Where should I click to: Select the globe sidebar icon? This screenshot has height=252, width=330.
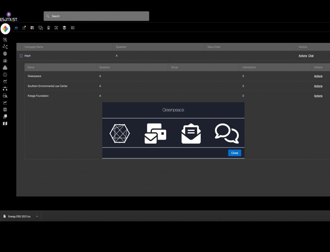pos(5,54)
